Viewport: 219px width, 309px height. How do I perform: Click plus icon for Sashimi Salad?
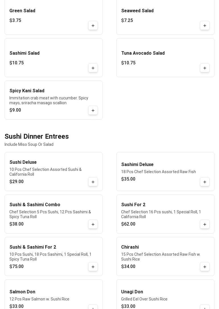point(93,68)
